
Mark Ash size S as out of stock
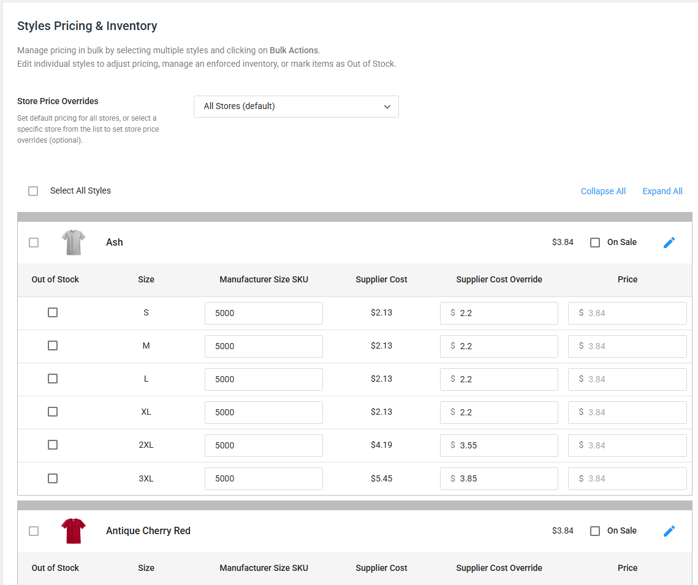[x=53, y=312]
